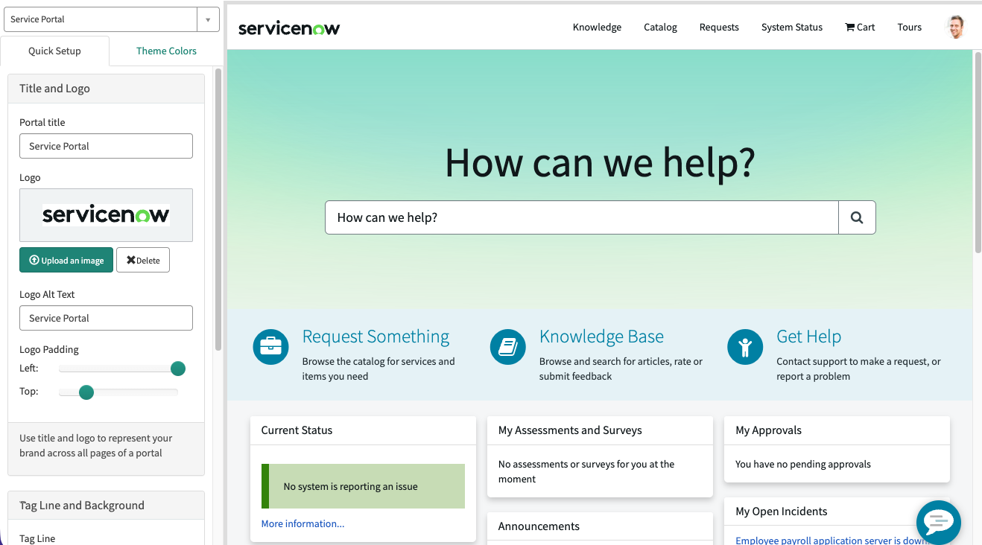Follow the More information... link
Screen dimensions: 982x545
[x=302, y=523]
